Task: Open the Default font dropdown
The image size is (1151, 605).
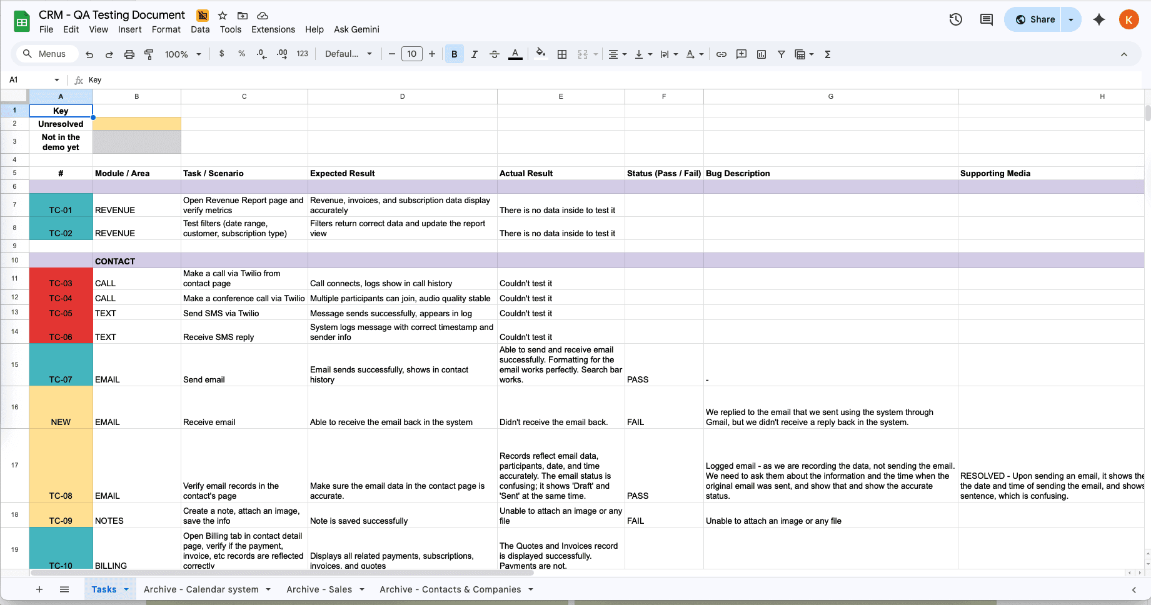Action: (x=348, y=54)
